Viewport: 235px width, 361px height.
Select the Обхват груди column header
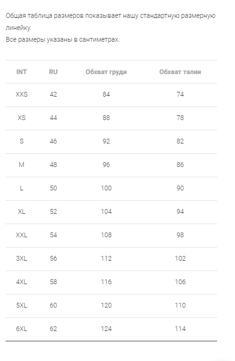[x=106, y=72]
